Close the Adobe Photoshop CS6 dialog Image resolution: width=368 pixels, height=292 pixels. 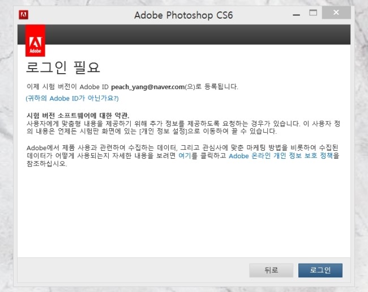pyautogui.click(x=336, y=12)
